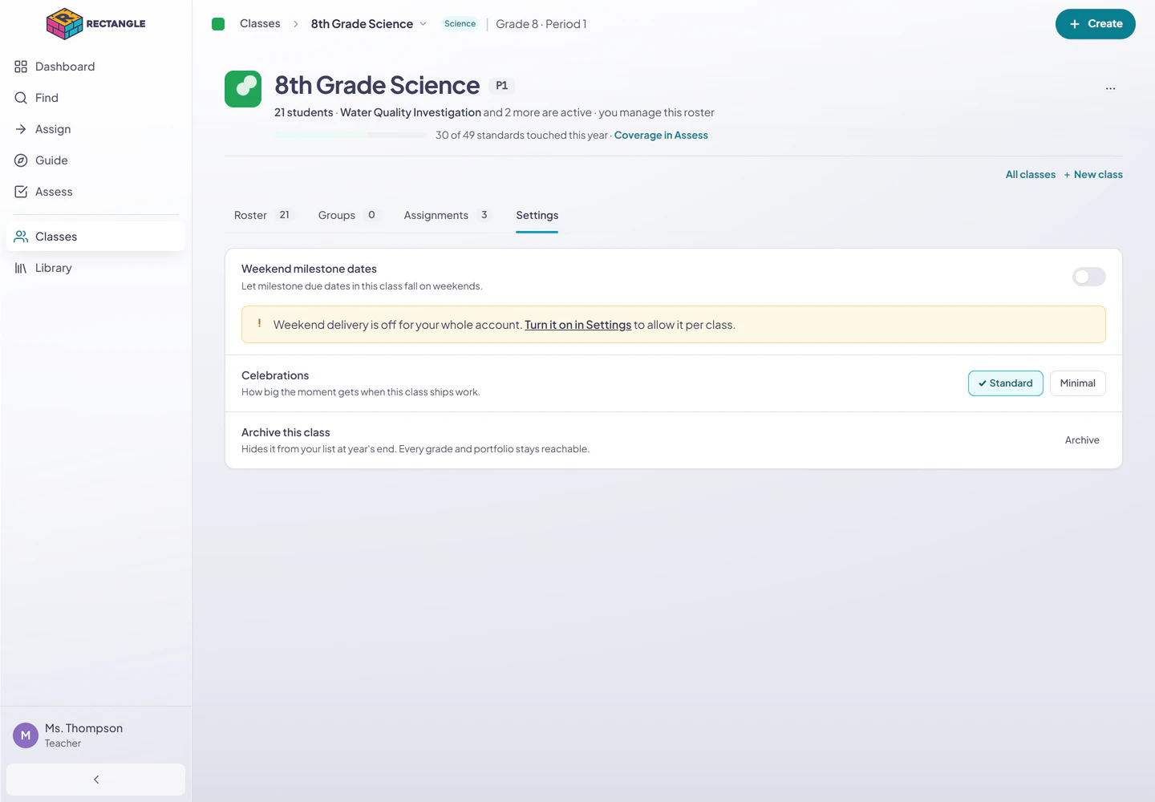
Task: Open the Guide compass item
Action: (95, 160)
